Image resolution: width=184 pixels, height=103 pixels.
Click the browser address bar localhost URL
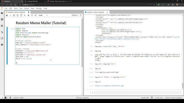[x=28, y=5]
